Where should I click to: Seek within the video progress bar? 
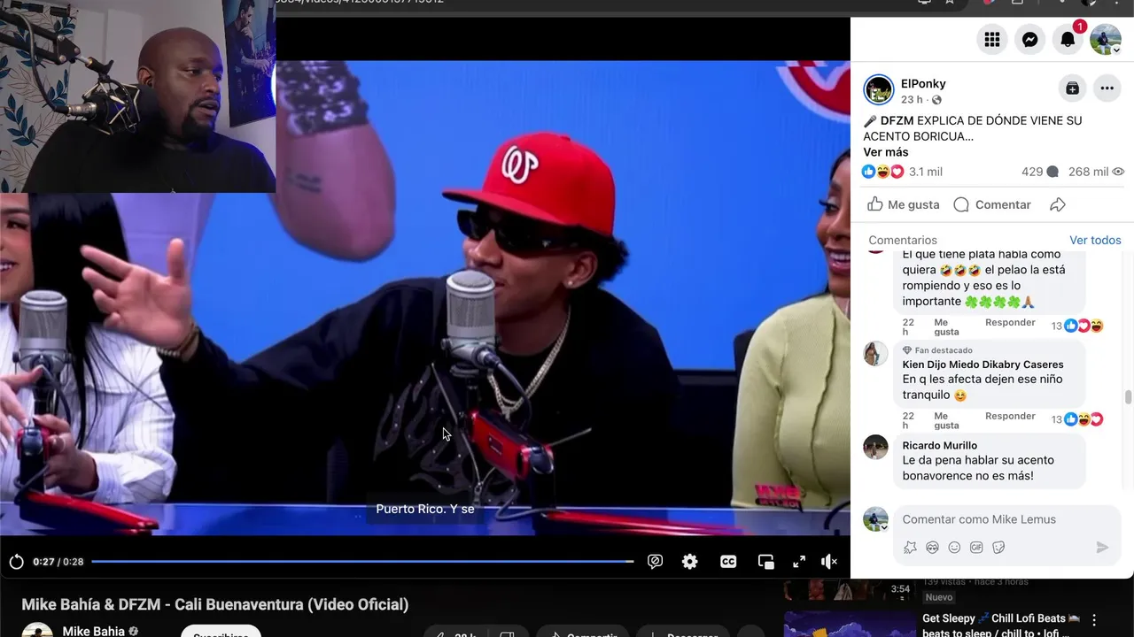pyautogui.click(x=362, y=562)
